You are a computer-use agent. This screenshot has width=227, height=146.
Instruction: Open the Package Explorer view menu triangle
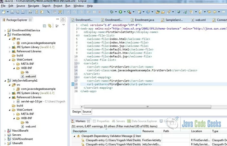(x=63, y=25)
